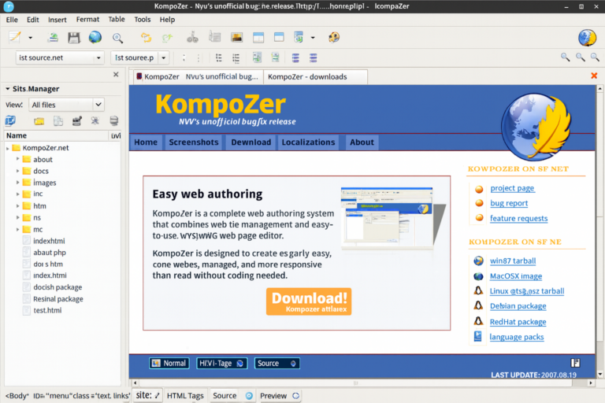The image size is (605, 403).
Task: Click the CSS style sheet icon
Action: click(x=299, y=37)
